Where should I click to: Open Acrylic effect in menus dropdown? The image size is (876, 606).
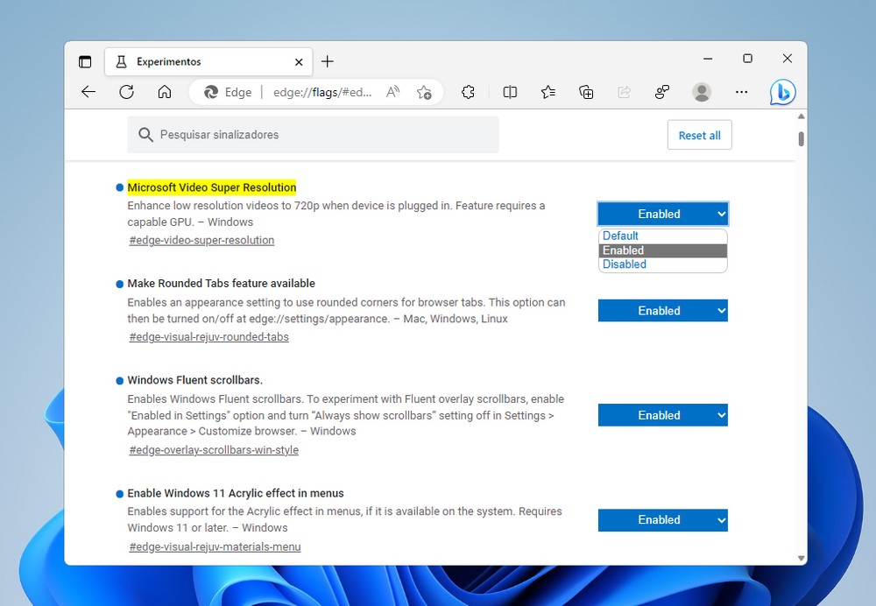(x=662, y=520)
